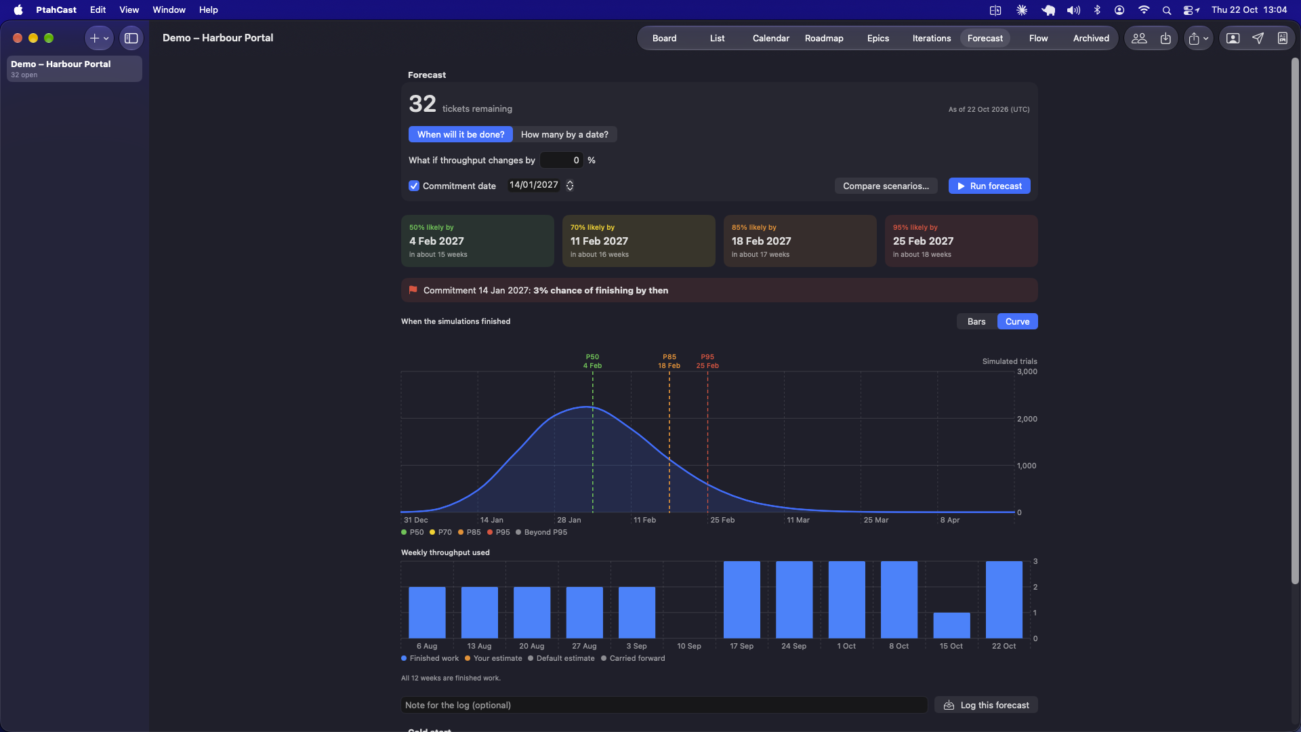1301x732 pixels.
Task: Select 'How many by a date?' mode
Action: 564,135
